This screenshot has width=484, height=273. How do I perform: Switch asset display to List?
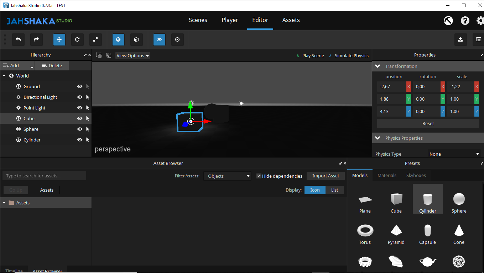pyautogui.click(x=334, y=190)
